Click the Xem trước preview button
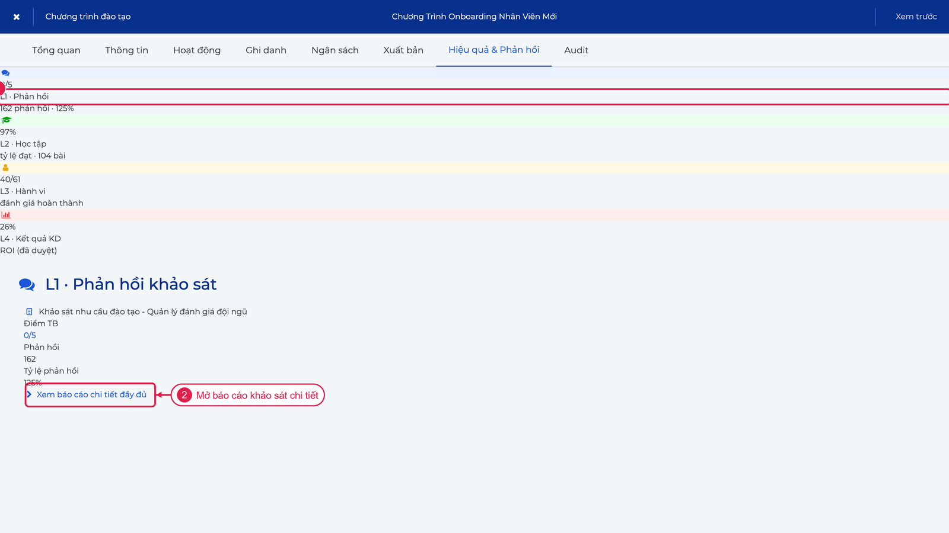Viewport: 949px width, 533px height. pyautogui.click(x=916, y=17)
